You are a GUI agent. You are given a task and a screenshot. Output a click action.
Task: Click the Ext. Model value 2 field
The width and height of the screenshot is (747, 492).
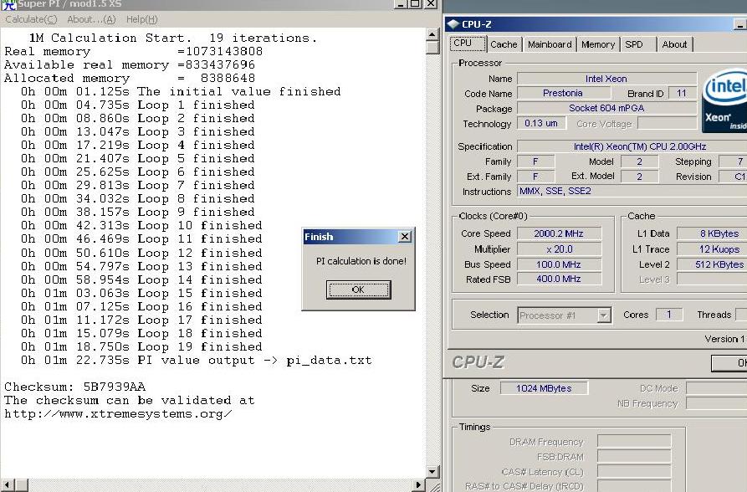[x=639, y=177]
